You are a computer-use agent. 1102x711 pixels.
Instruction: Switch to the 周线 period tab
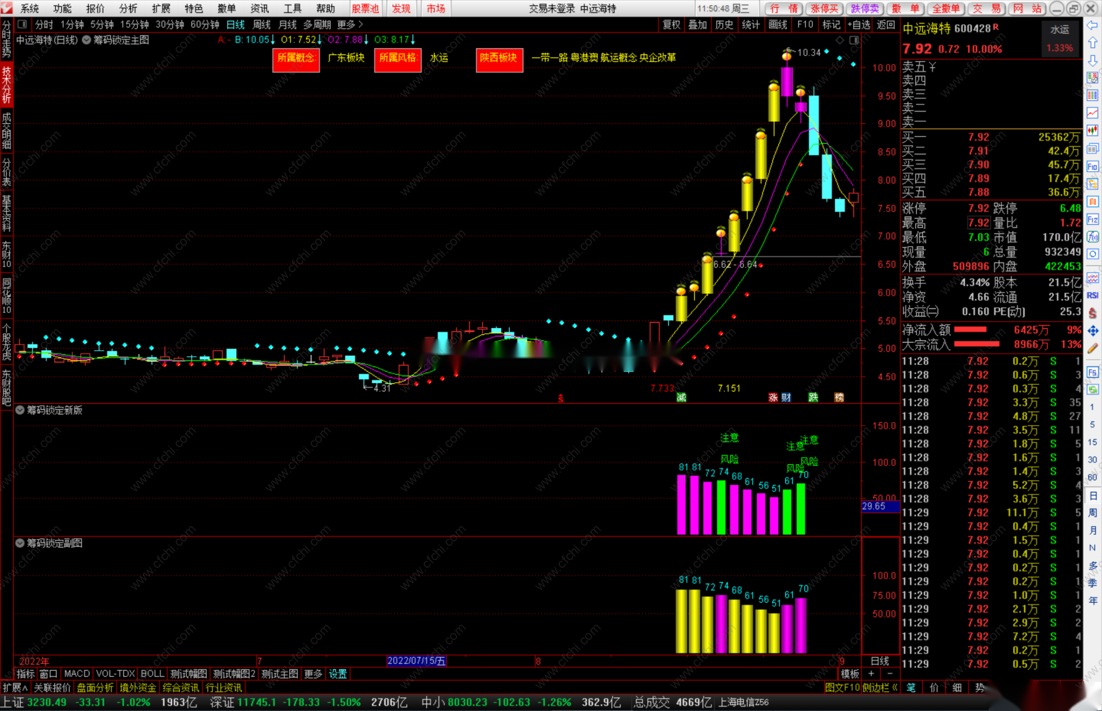pos(261,25)
